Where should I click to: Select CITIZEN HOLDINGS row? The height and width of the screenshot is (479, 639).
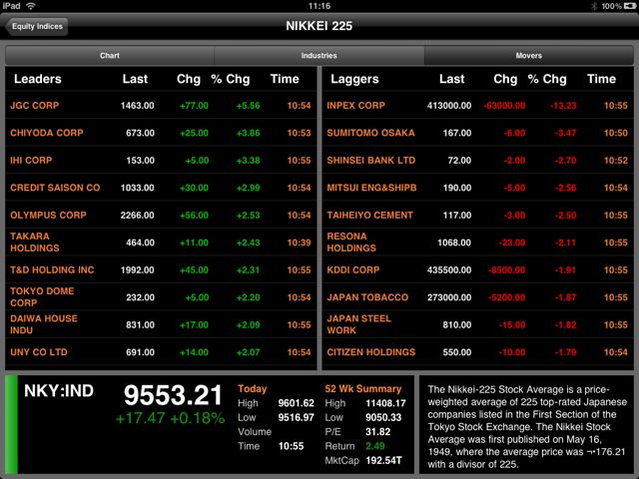click(478, 352)
